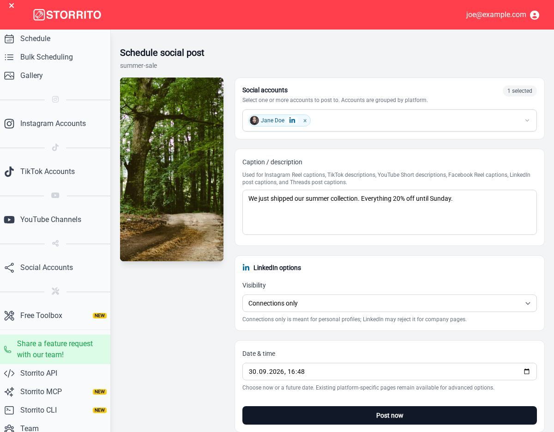Click the Storrito CLI terminal icon
Screen dimensions: 554x432
click(x=9, y=410)
